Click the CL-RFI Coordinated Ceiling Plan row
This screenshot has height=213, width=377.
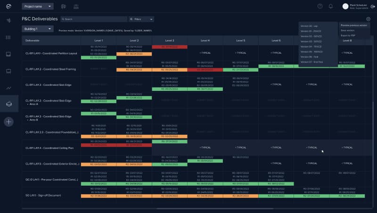point(49,147)
